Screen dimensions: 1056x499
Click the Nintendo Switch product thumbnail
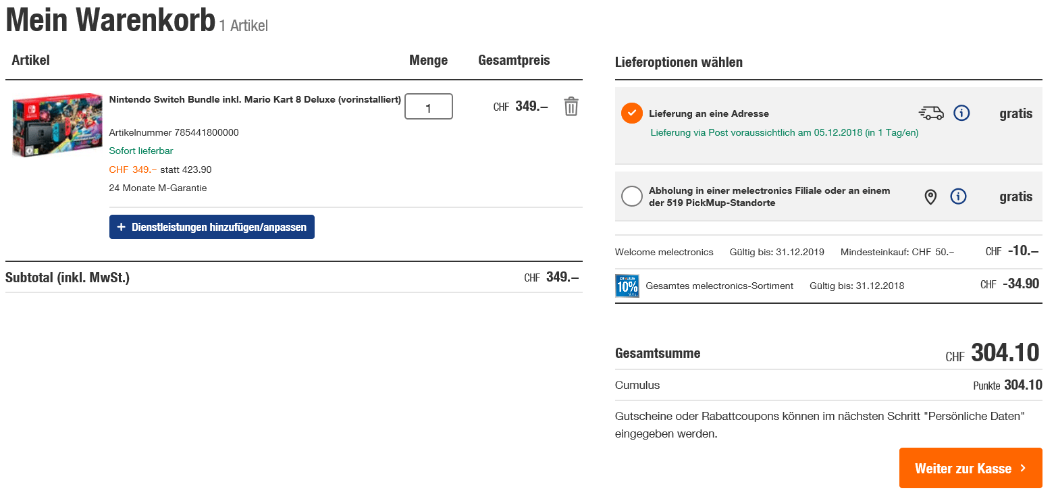click(x=57, y=126)
